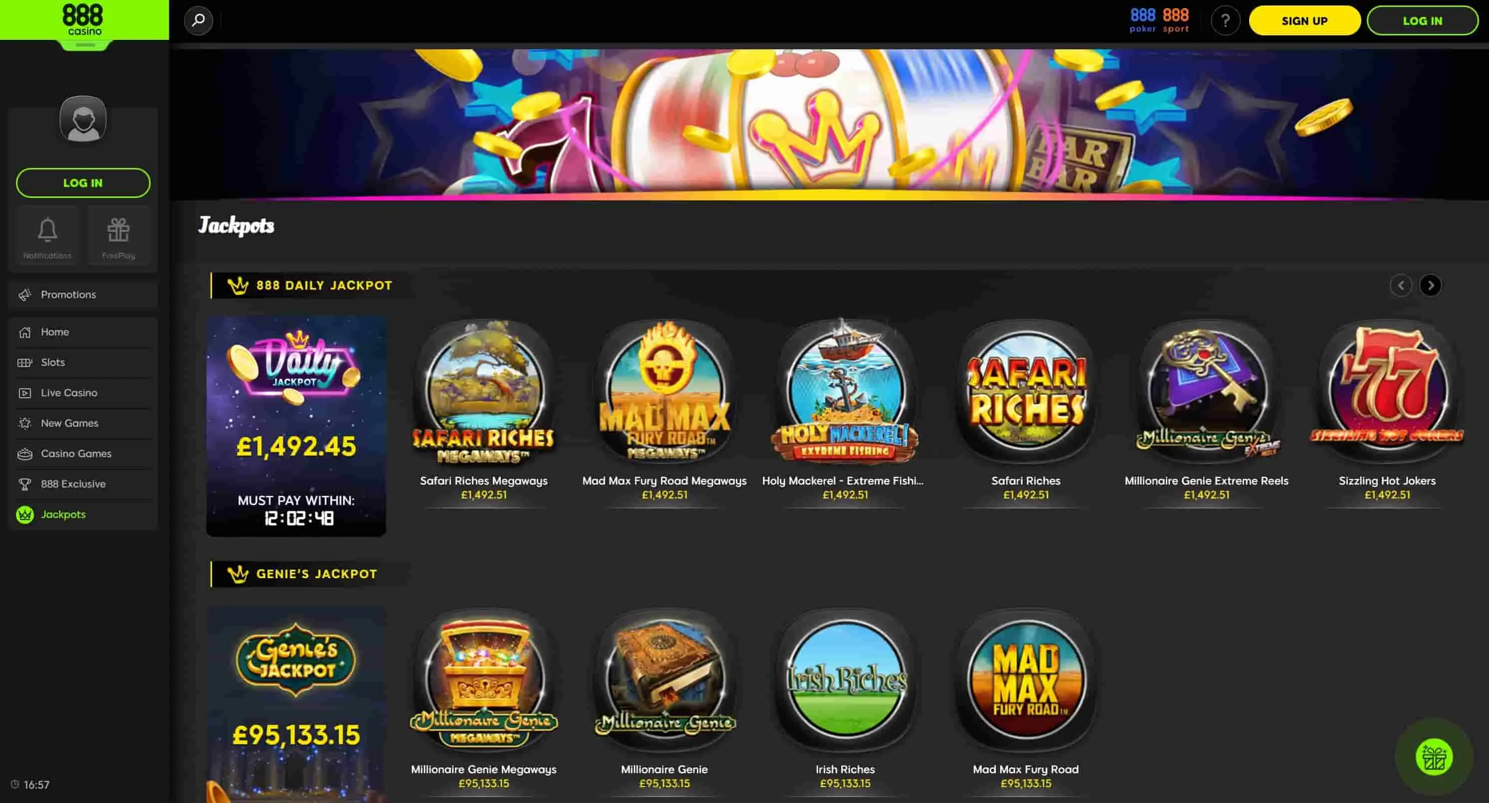This screenshot has width=1489, height=803.
Task: Click the yellow SIGN UP button
Action: (1304, 21)
